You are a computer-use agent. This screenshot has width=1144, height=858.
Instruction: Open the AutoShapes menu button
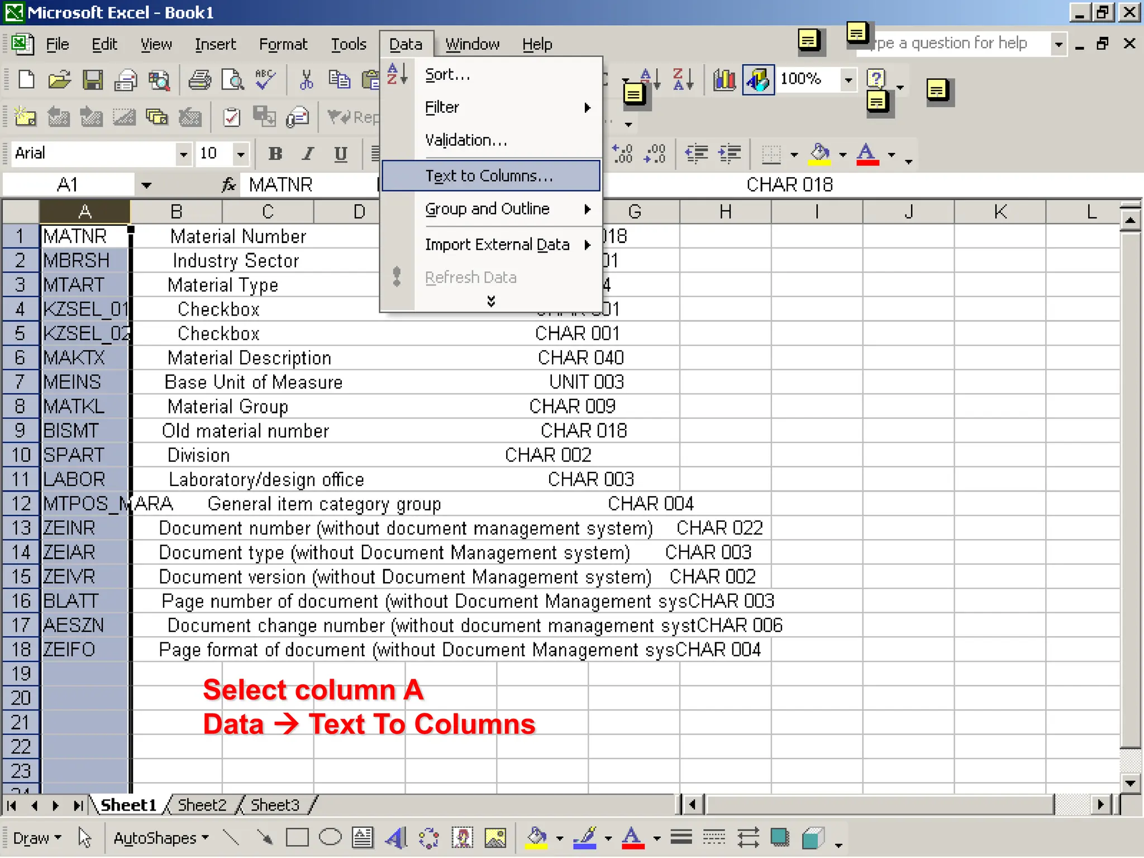(161, 838)
